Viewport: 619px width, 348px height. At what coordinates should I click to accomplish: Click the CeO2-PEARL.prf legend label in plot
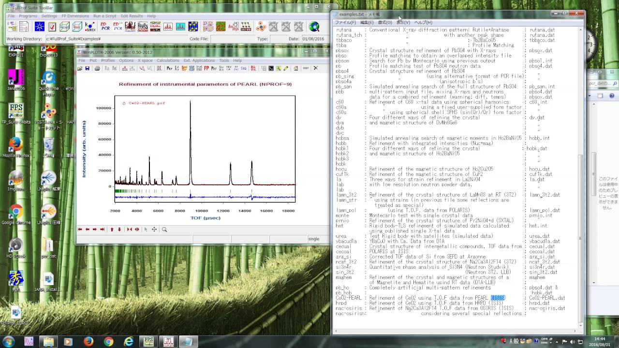pos(147,103)
